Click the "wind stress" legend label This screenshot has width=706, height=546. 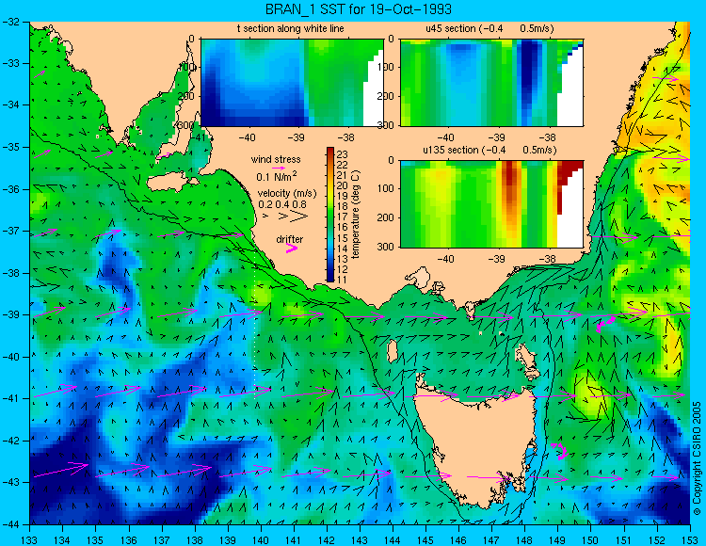(x=276, y=159)
